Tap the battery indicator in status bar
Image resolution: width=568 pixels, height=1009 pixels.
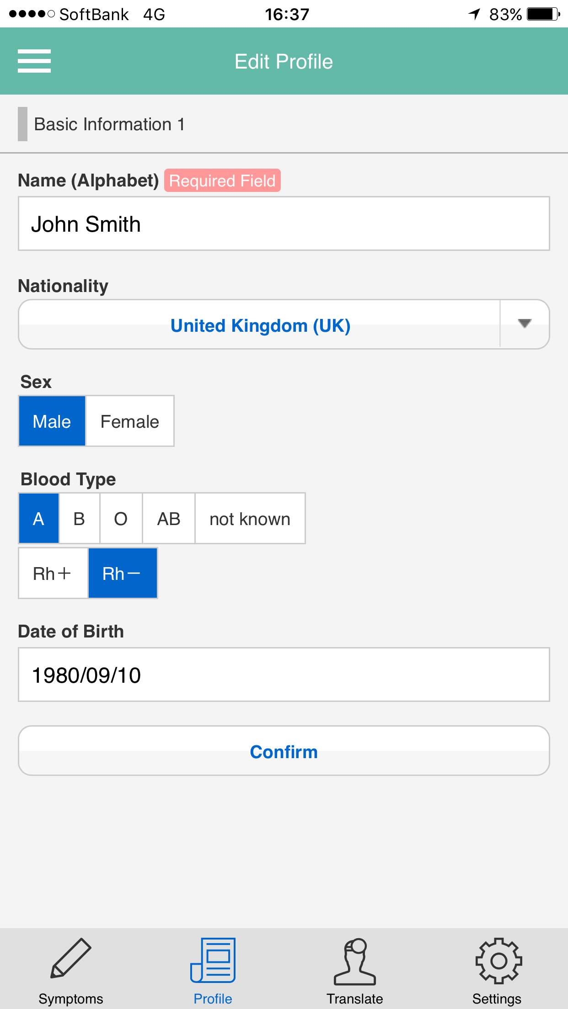click(543, 14)
